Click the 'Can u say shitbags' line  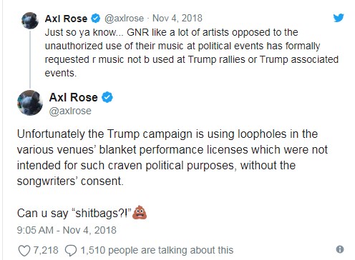[x=82, y=213]
